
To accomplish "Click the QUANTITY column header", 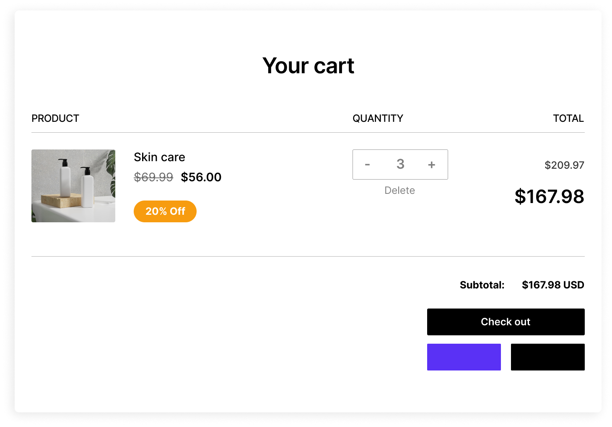I will coord(378,118).
